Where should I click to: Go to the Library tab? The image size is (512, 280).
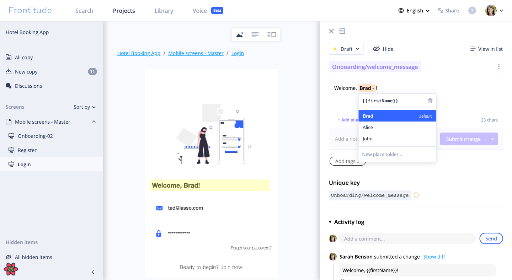coord(164,11)
